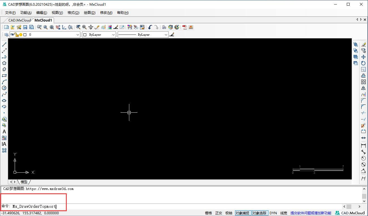368x216 pixels.
Task: Select the Line drawing tool
Action: [4, 44]
